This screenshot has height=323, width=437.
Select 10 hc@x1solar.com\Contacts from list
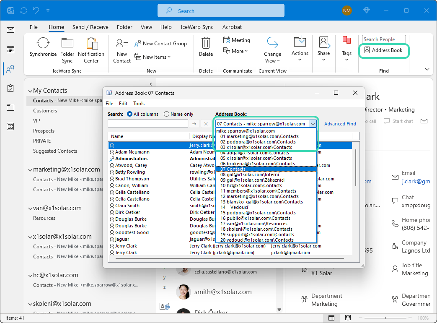point(251,185)
